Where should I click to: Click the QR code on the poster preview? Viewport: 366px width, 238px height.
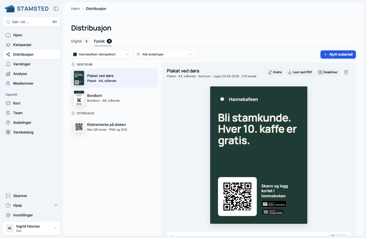coord(237,197)
